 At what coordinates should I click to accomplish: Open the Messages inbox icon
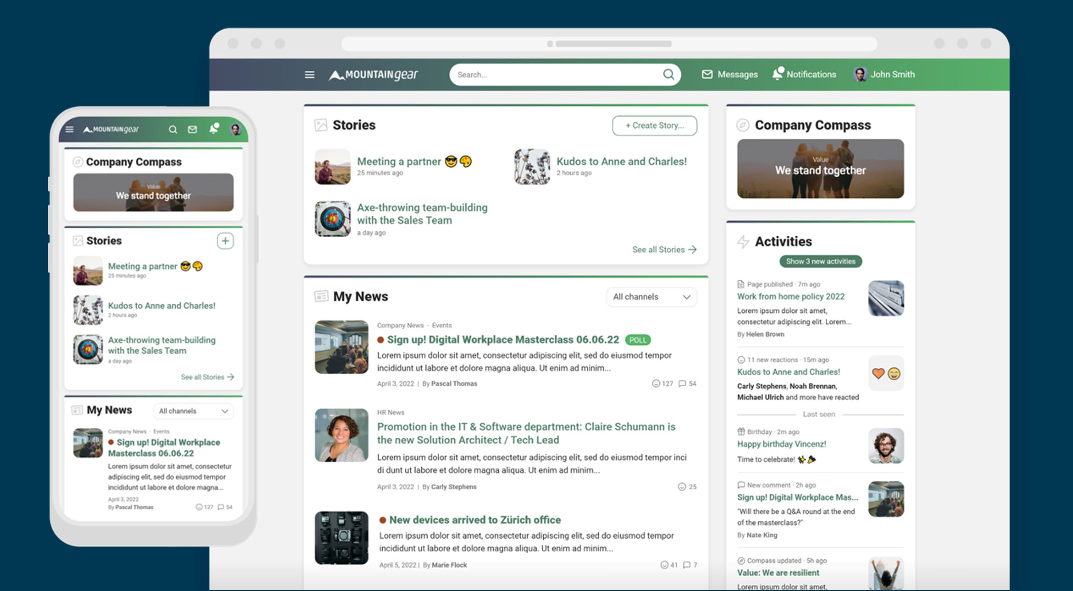click(x=706, y=74)
